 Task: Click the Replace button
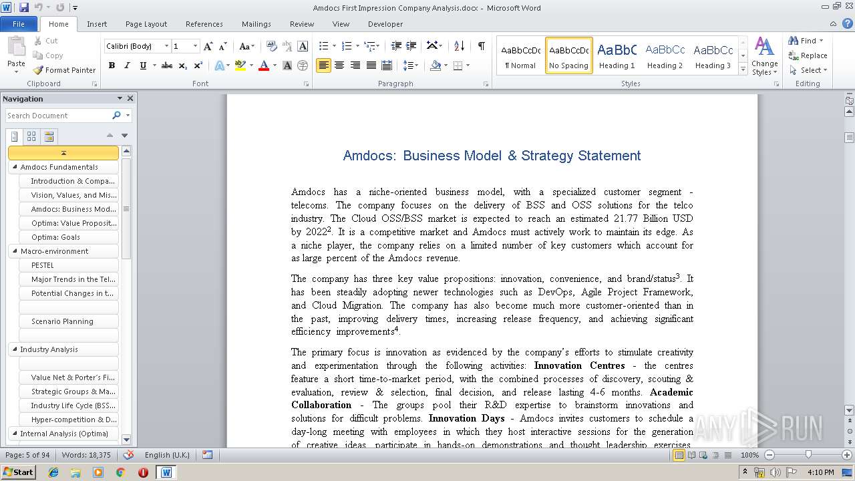point(808,55)
